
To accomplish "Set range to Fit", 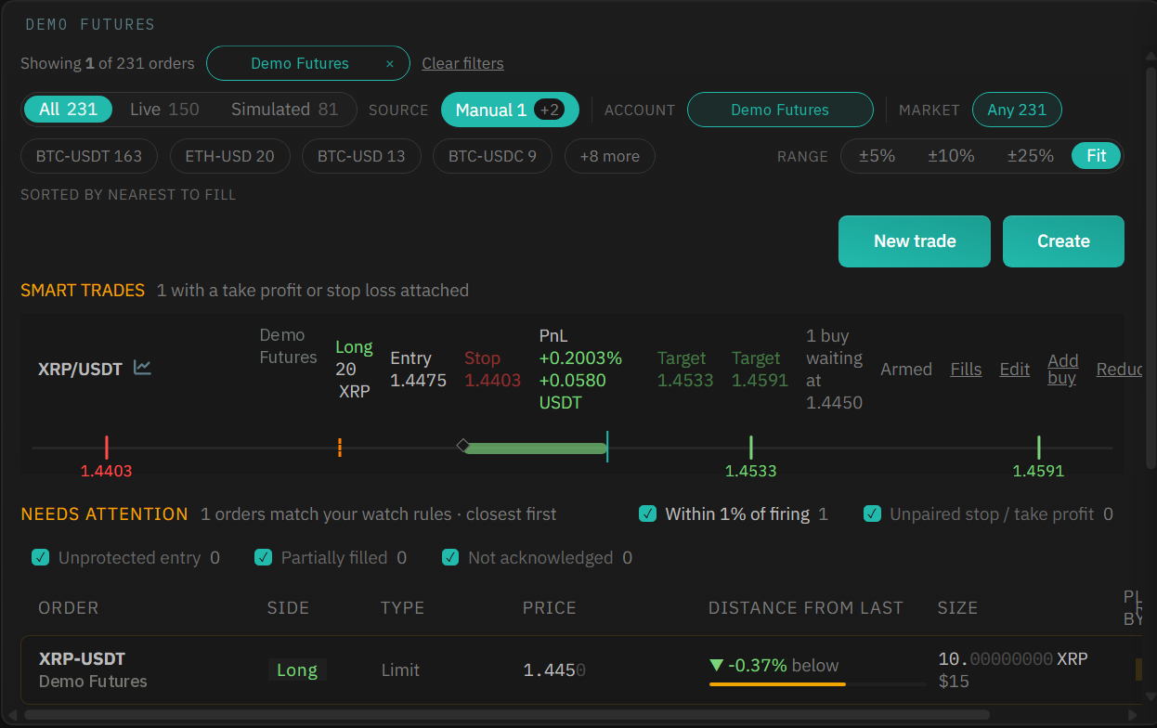I will coord(1097,156).
